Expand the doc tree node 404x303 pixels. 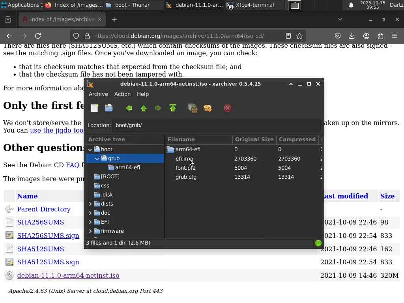pos(90,213)
